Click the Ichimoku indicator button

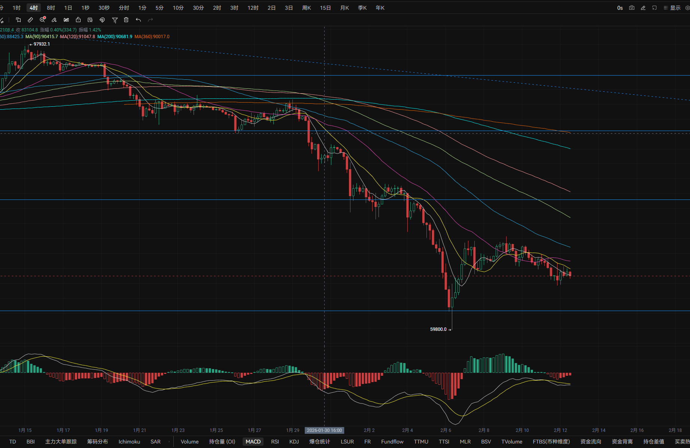[129, 442]
